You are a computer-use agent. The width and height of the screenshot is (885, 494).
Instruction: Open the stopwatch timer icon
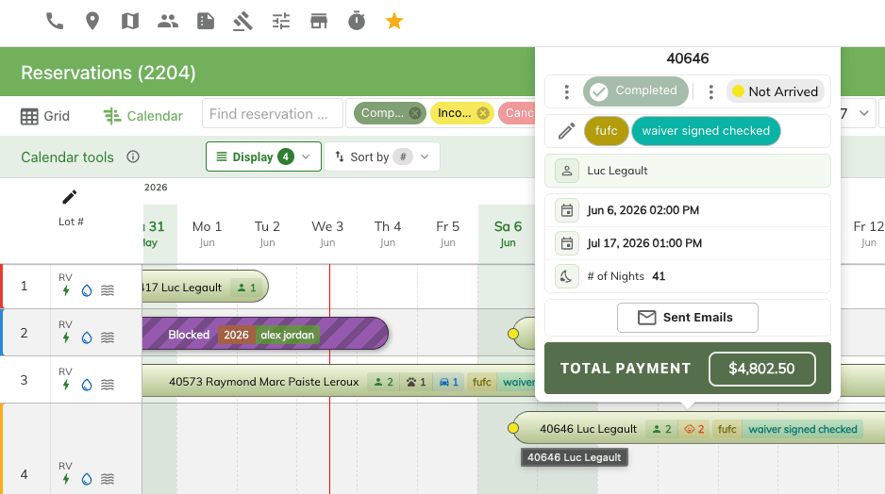point(357,22)
